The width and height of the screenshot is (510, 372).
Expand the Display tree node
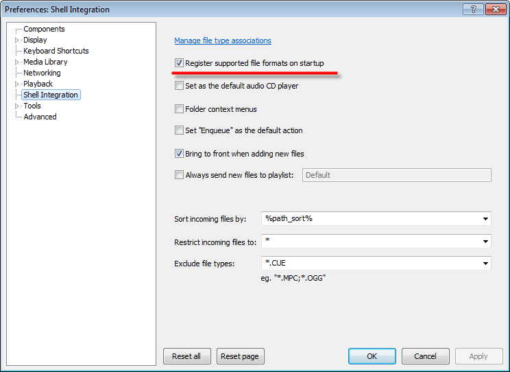click(17, 40)
